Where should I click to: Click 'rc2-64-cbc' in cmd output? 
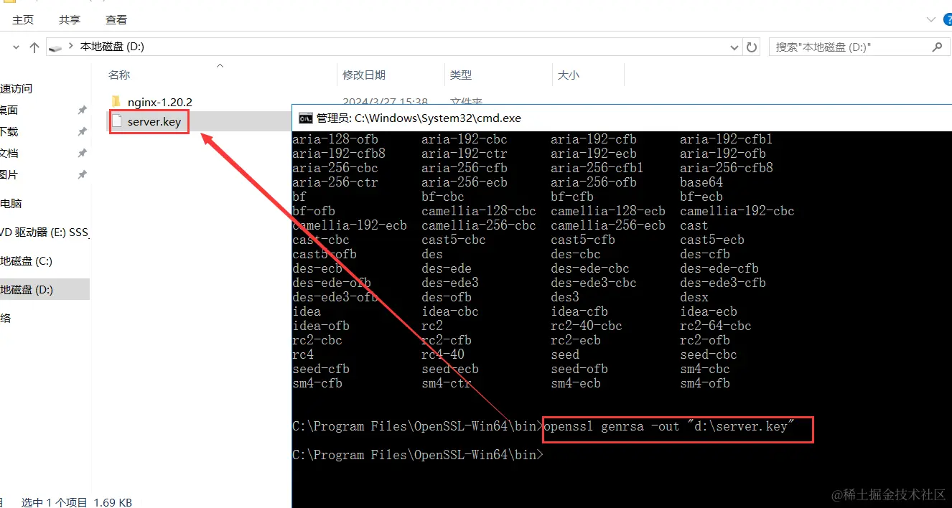click(x=716, y=326)
